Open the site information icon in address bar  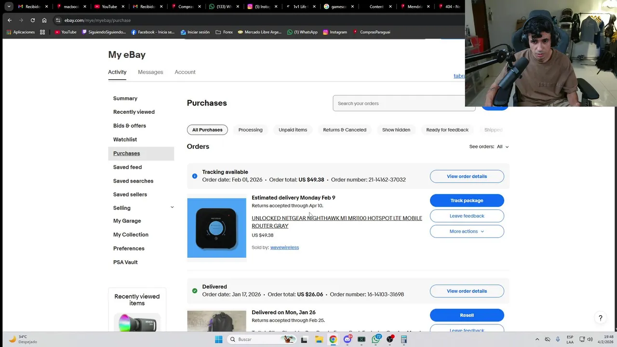(x=58, y=20)
